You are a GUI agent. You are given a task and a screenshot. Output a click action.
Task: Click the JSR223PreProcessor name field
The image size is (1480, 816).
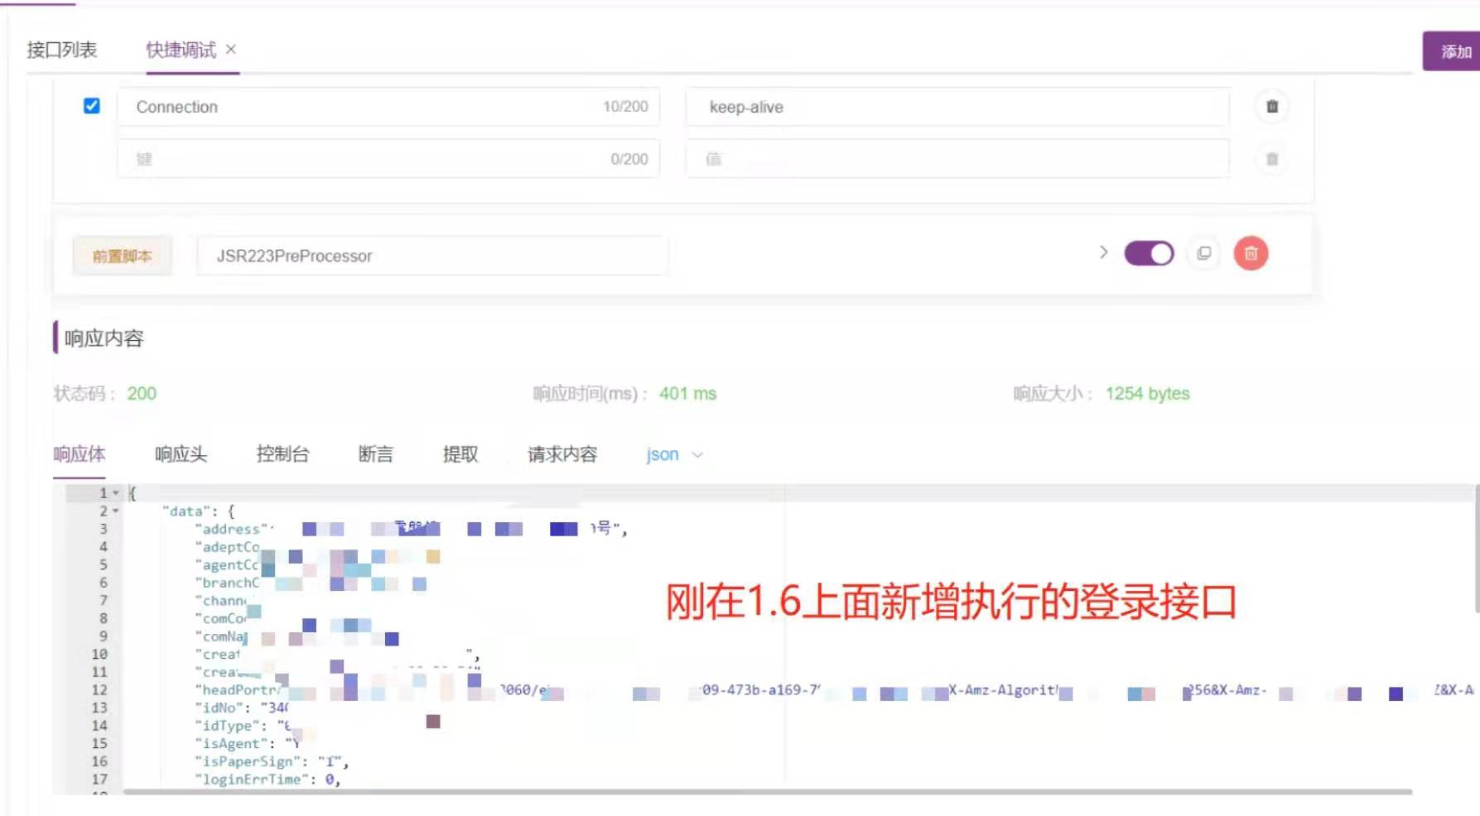[x=432, y=256]
